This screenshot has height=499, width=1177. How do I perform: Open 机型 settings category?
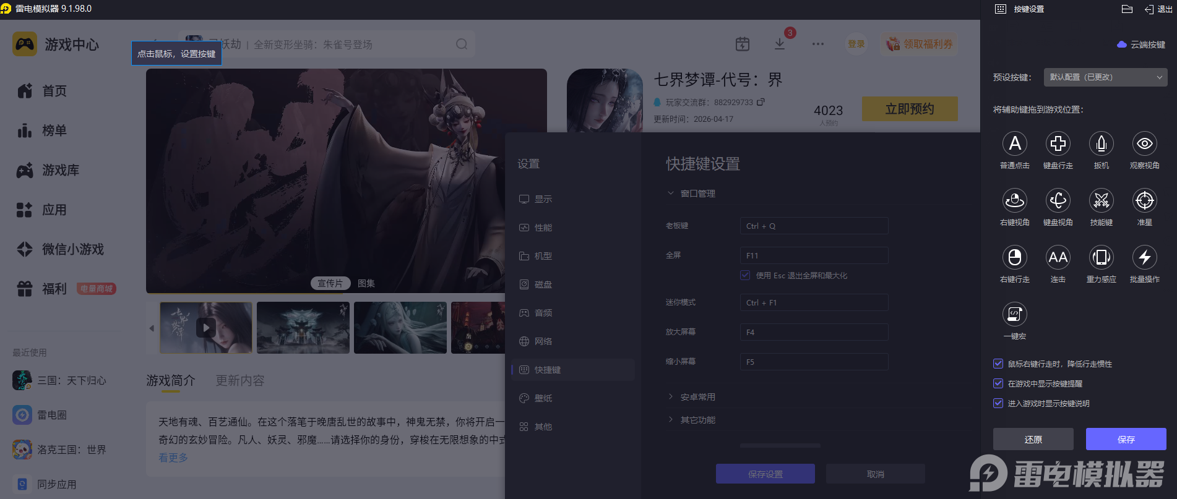573,256
